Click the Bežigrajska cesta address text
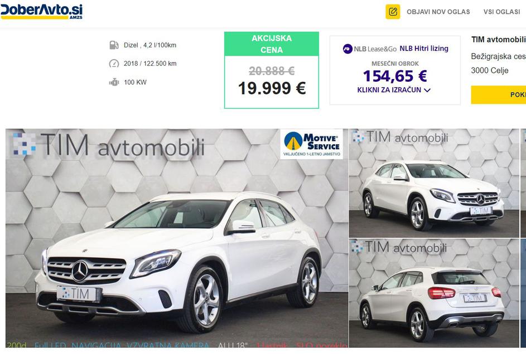 point(498,56)
